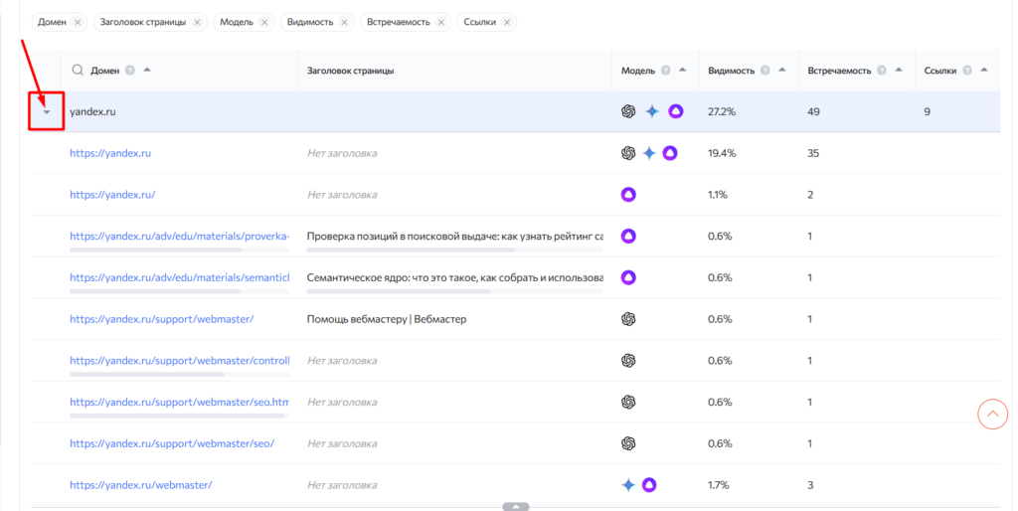Viewport: 1018px width, 511px height.
Task: Click ChatGPT icon in the support/webmaster/seo/ row
Action: tap(628, 443)
